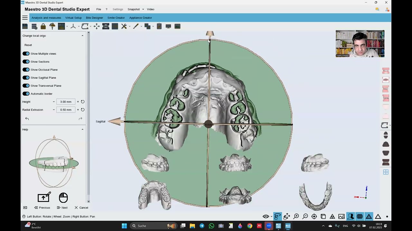This screenshot has height=231, width=412.
Task: Click the four-tile multi-view grid icon
Action: pyautogui.click(x=386, y=172)
